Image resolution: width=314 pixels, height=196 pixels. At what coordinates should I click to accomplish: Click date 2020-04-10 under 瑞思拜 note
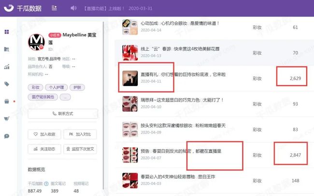click(x=151, y=107)
